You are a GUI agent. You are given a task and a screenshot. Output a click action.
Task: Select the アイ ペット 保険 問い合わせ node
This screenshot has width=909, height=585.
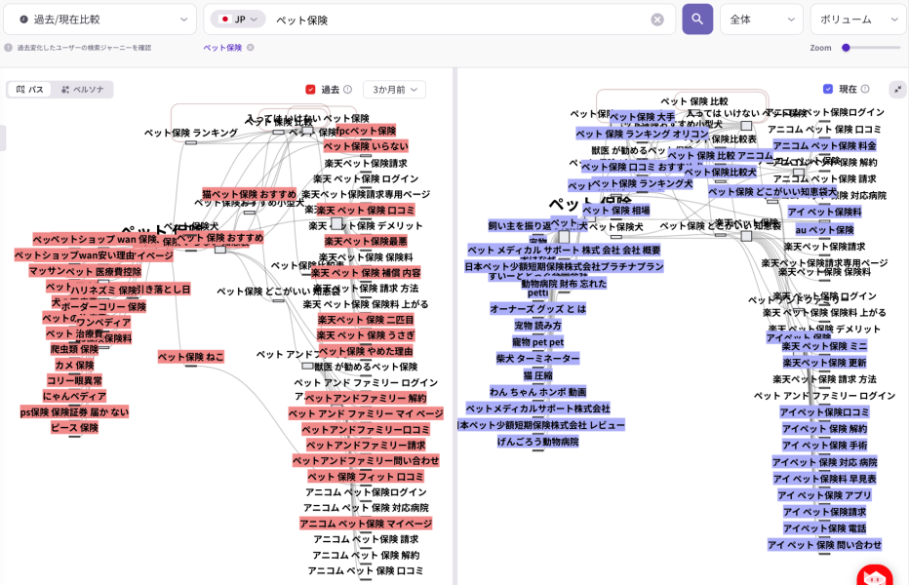coord(824,544)
